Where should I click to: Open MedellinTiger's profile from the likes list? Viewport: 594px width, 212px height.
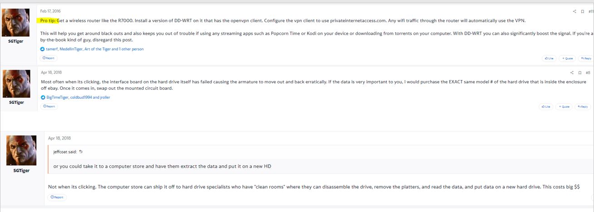pyautogui.click(x=70, y=49)
